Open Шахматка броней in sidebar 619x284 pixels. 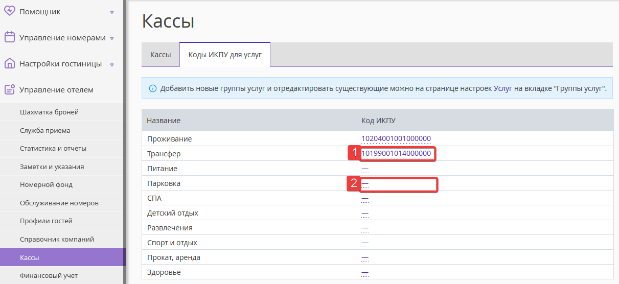[61, 112]
